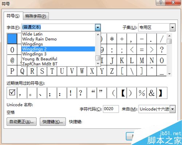Open the 来自 Unicode source dropdown
The image size is (182, 145).
(x=173, y=109)
